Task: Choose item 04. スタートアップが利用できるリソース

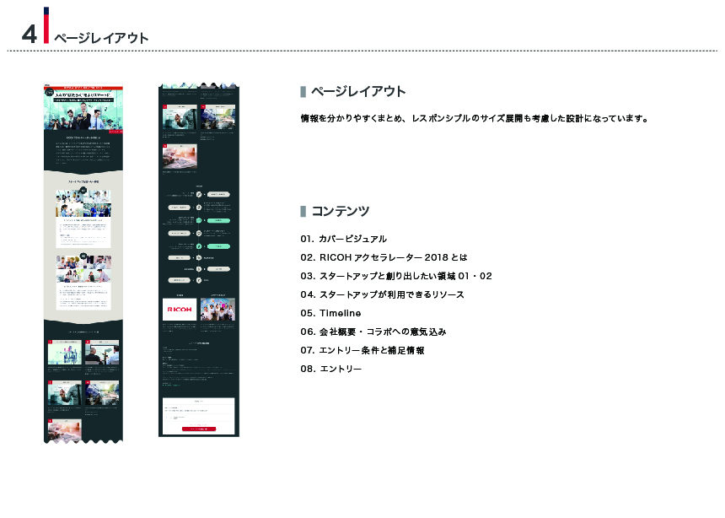Action: click(382, 294)
